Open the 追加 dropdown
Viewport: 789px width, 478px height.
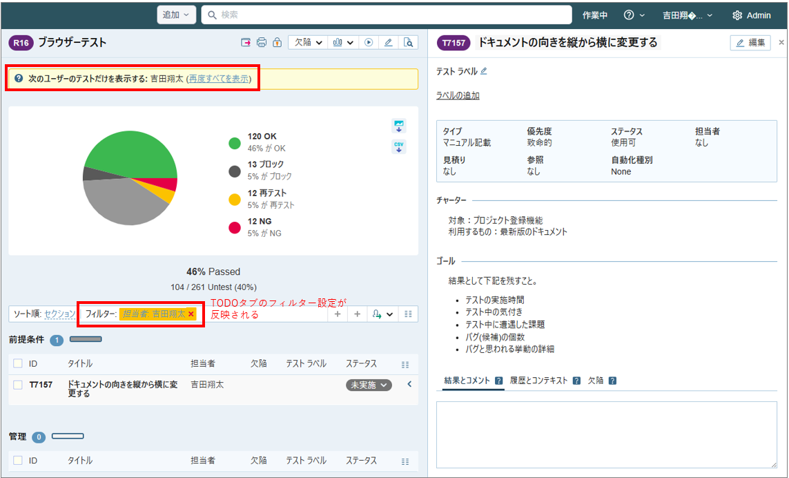176,15
